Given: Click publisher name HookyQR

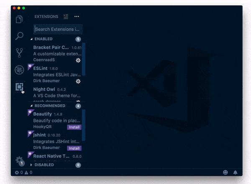Looking at the screenshot, I should pyautogui.click(x=42, y=127).
